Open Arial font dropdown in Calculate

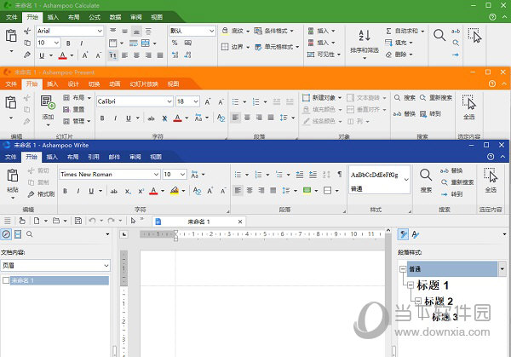[100, 31]
